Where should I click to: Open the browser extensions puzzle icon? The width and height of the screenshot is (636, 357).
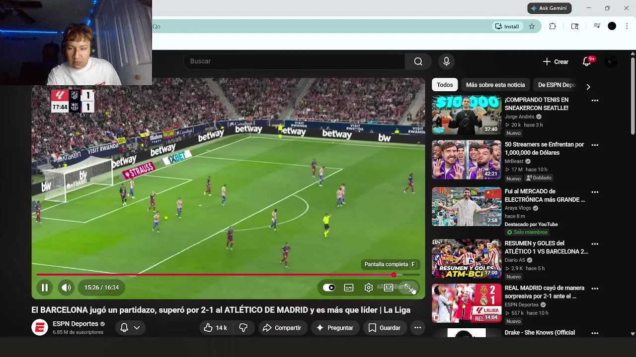point(553,26)
